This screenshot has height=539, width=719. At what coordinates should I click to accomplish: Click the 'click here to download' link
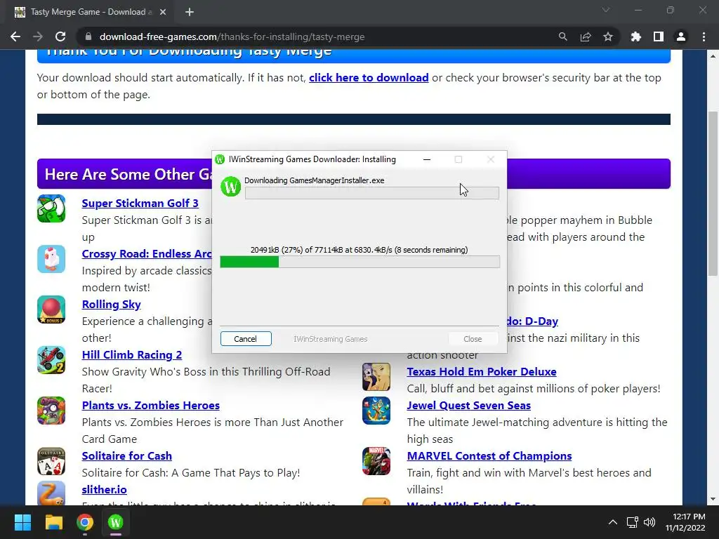(x=369, y=77)
